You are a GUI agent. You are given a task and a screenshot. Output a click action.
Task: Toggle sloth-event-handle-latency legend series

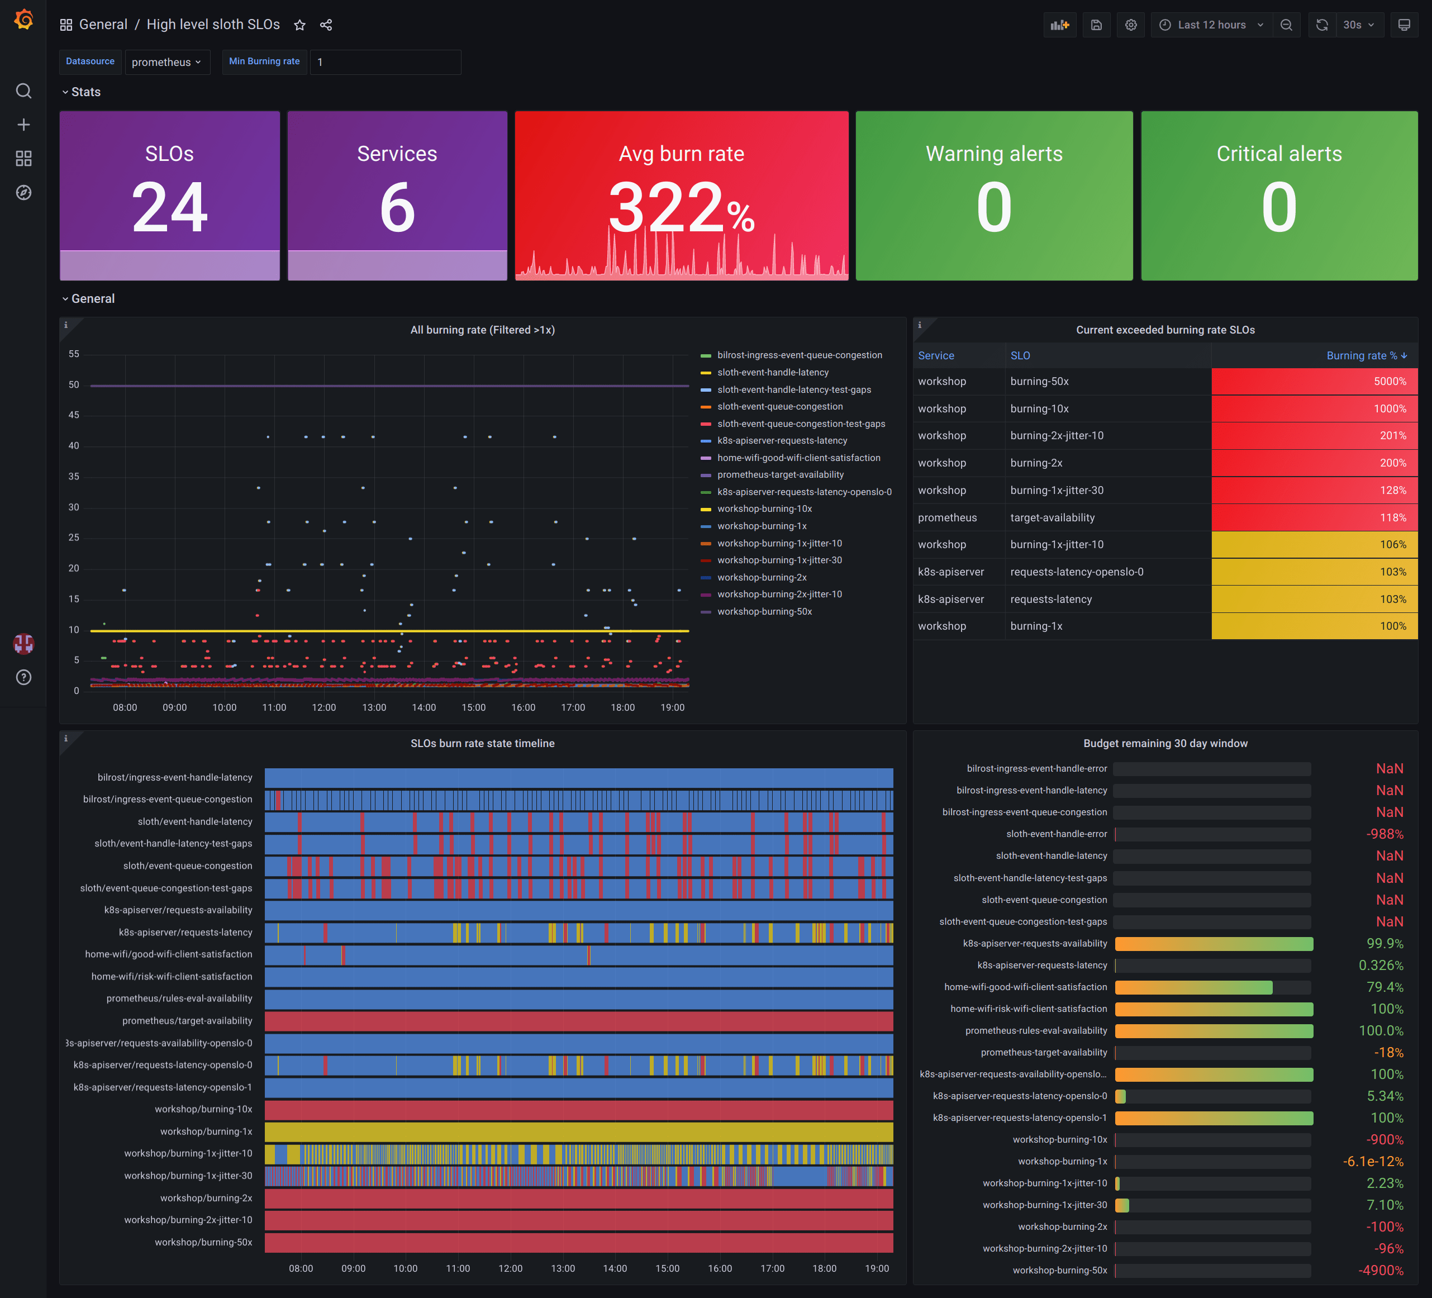[x=773, y=372]
